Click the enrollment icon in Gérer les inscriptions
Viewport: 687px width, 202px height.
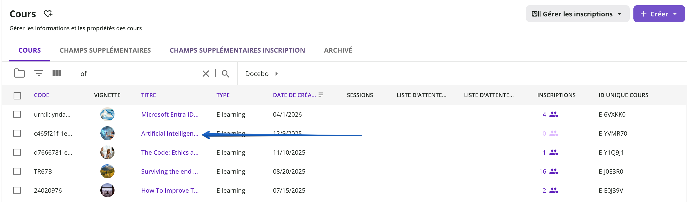[x=536, y=14]
